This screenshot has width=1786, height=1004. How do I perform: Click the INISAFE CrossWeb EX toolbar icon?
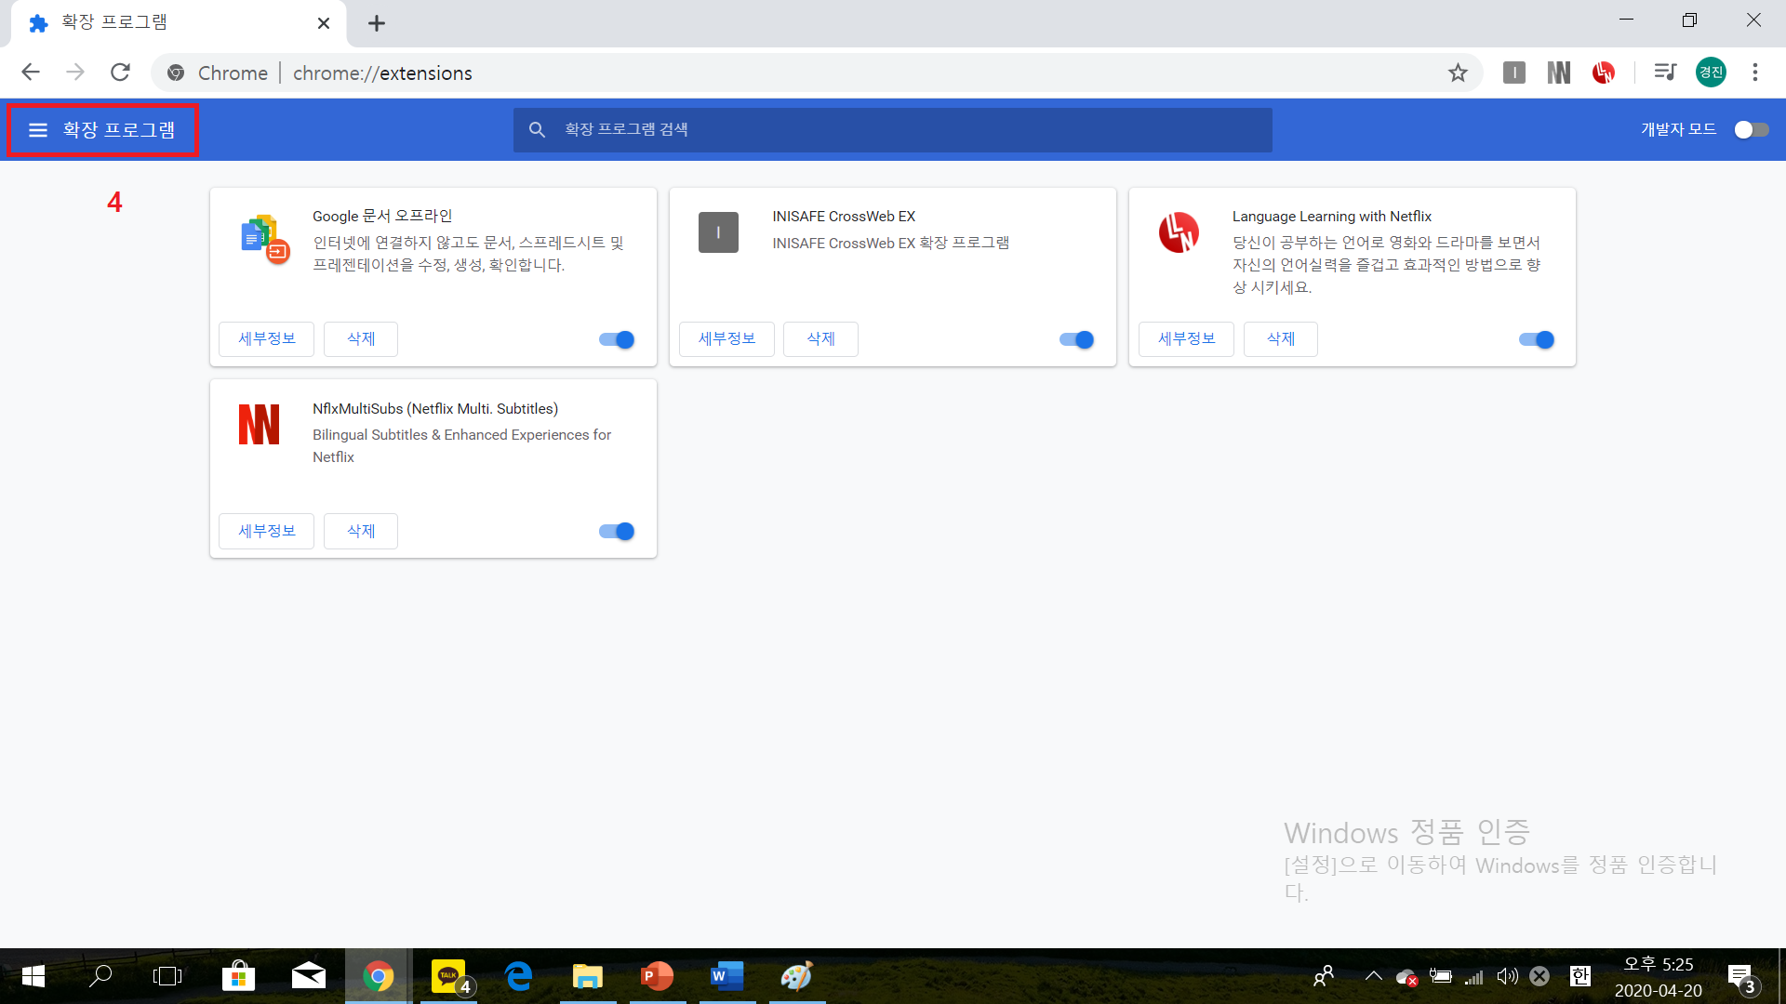pyautogui.click(x=1513, y=73)
